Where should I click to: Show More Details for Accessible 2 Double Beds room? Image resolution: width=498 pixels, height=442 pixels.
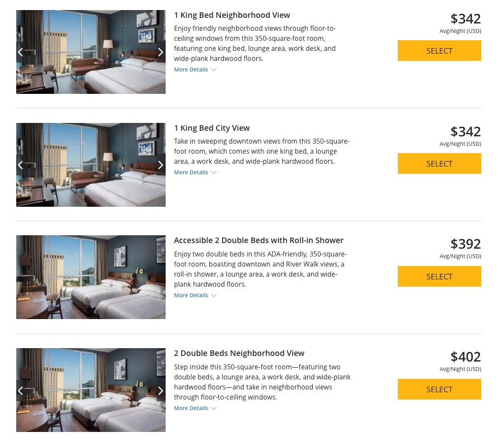[195, 296]
